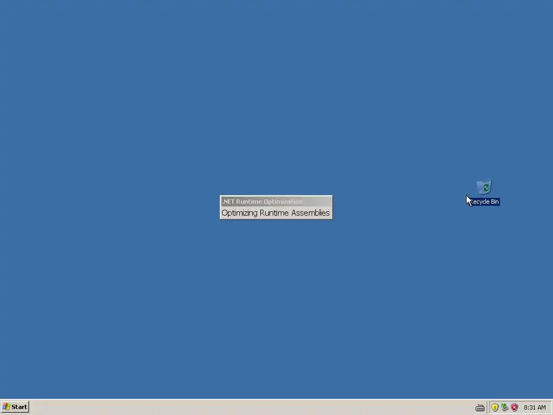Click the .NET Runtime Optimization title bar

click(276, 202)
